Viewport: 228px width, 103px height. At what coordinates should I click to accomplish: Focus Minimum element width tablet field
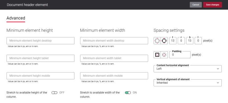pyautogui.click(x=114, y=58)
